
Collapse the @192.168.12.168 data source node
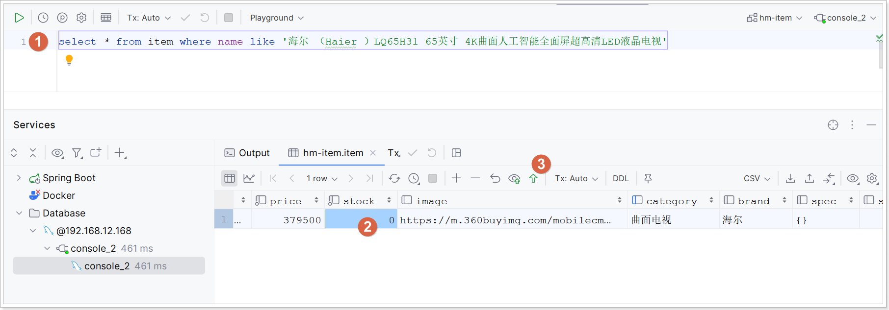[x=33, y=231]
